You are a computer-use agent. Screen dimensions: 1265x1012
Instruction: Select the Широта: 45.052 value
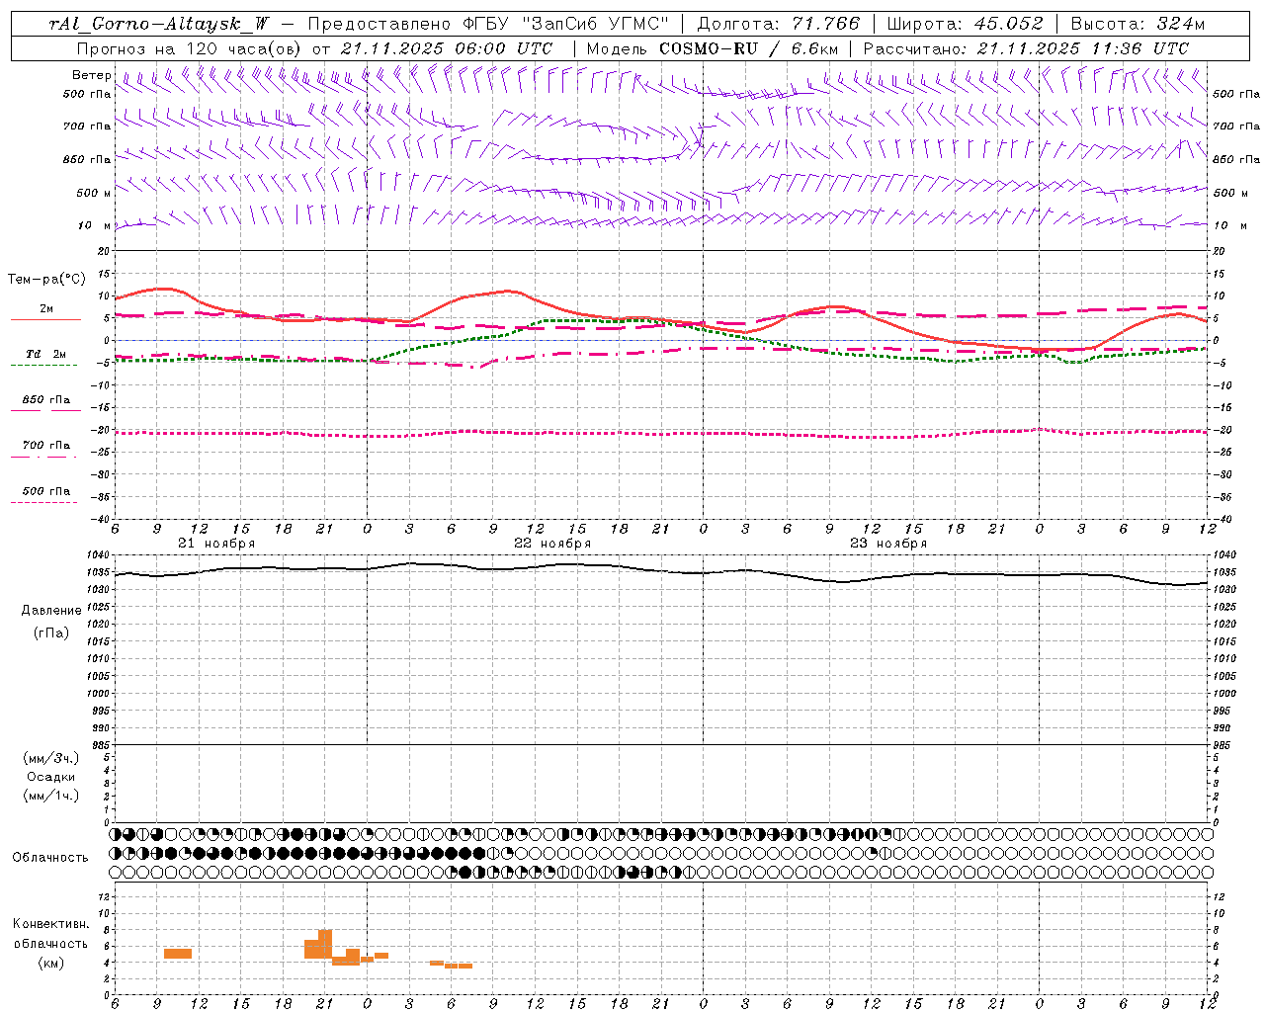tap(965, 25)
